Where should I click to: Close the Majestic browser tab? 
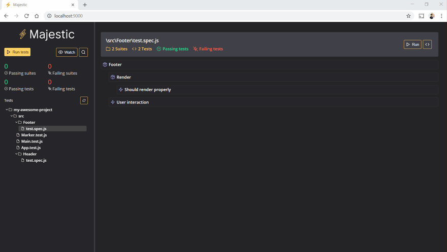[x=73, y=5]
